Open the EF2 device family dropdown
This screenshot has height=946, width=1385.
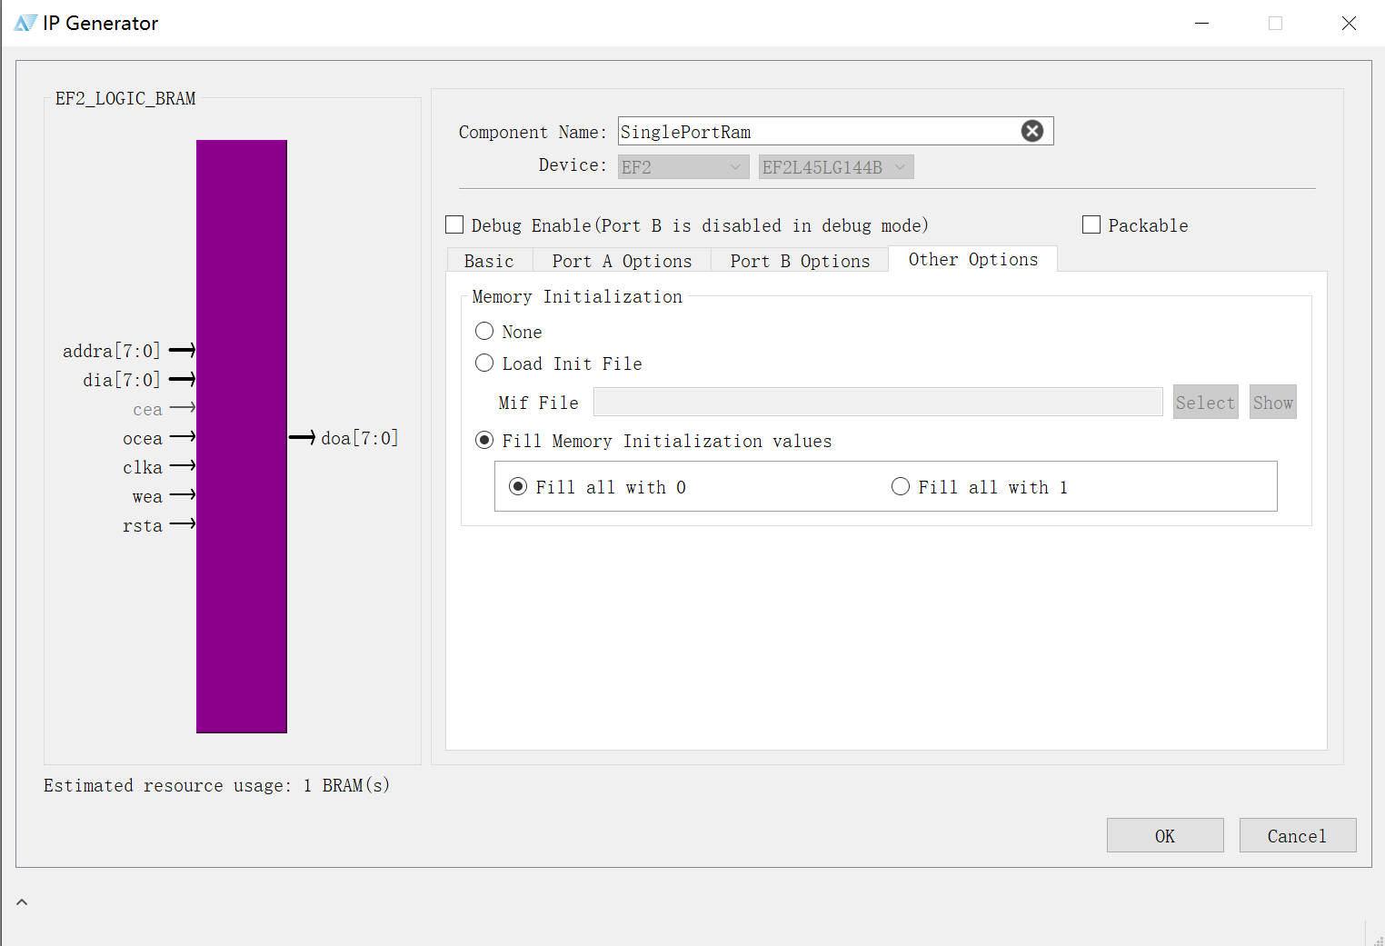coord(683,167)
